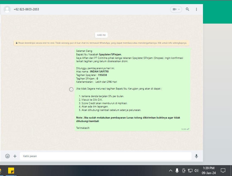Click the Terimakasih closing text
Viewport: 232px width, 176px height.
coord(83,128)
